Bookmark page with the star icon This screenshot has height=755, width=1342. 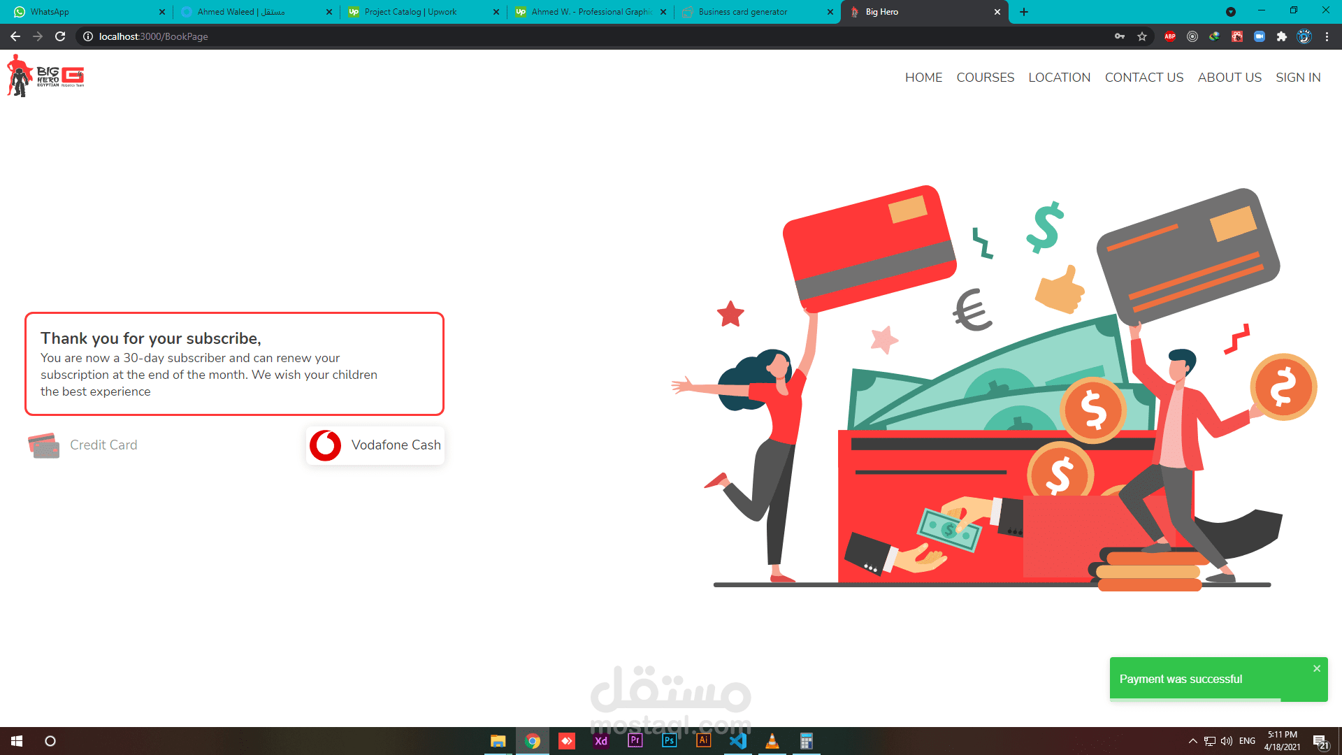1142,36
